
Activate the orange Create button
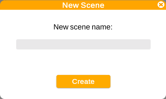83,81
